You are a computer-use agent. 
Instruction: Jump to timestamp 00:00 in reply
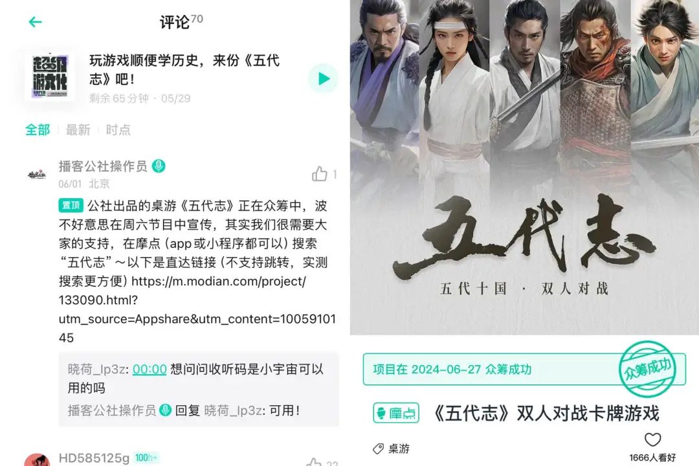(150, 369)
